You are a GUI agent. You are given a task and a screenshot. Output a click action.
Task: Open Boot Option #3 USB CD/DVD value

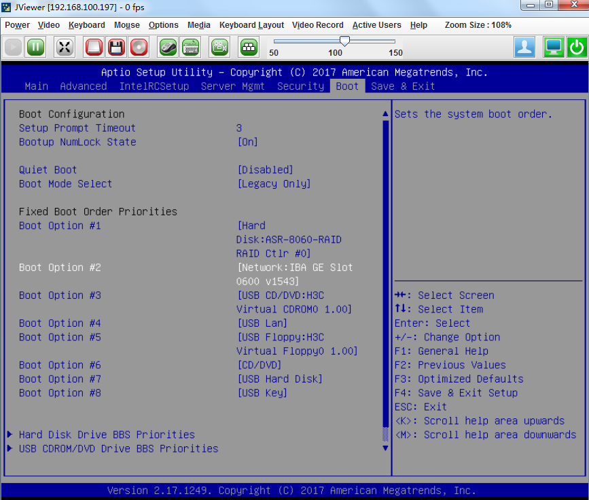tap(294, 302)
